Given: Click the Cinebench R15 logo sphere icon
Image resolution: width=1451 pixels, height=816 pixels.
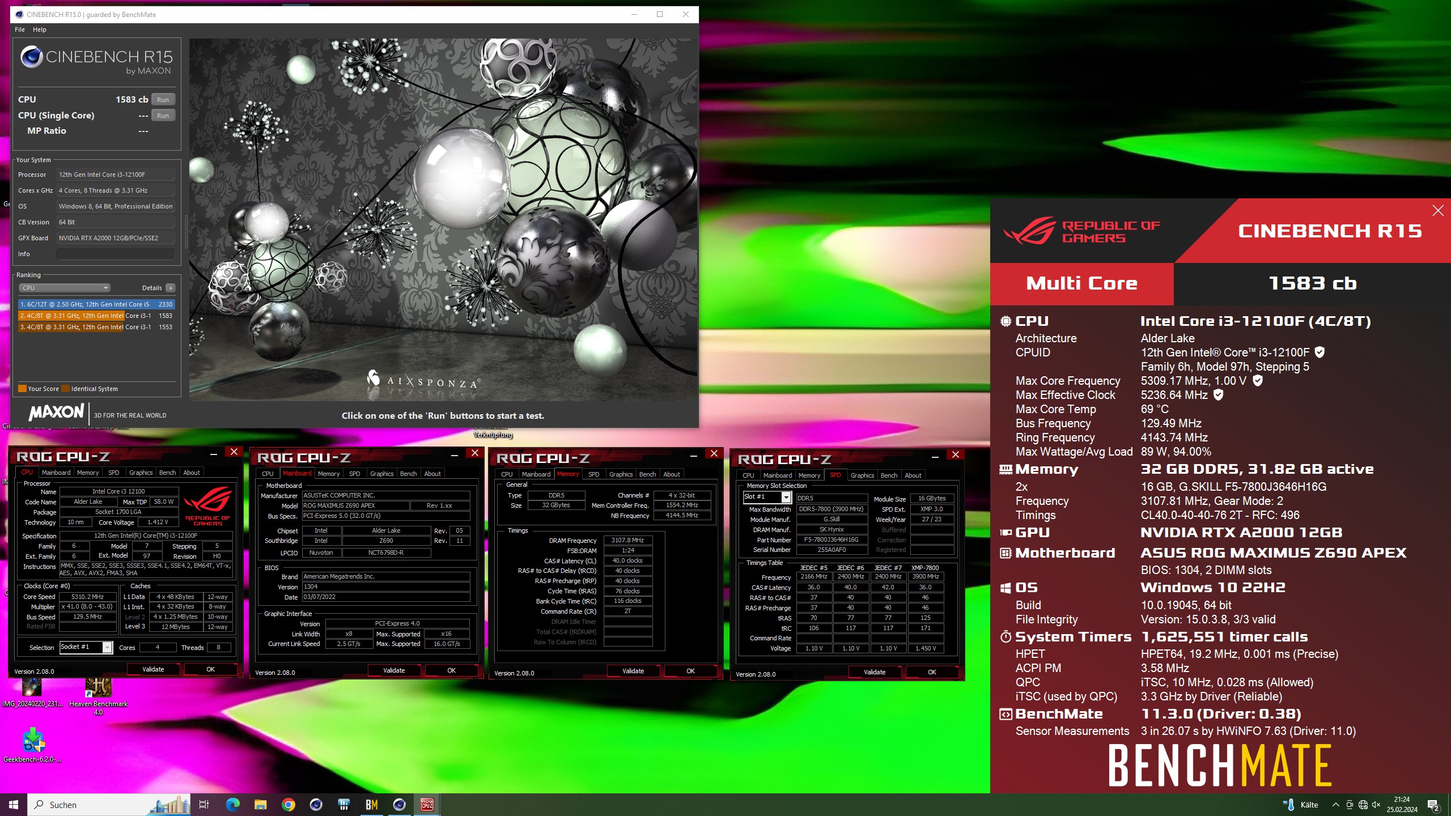Looking at the screenshot, I should (32, 57).
